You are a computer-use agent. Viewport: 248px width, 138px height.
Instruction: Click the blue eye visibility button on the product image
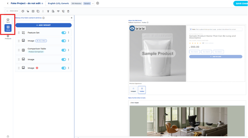point(132,28)
